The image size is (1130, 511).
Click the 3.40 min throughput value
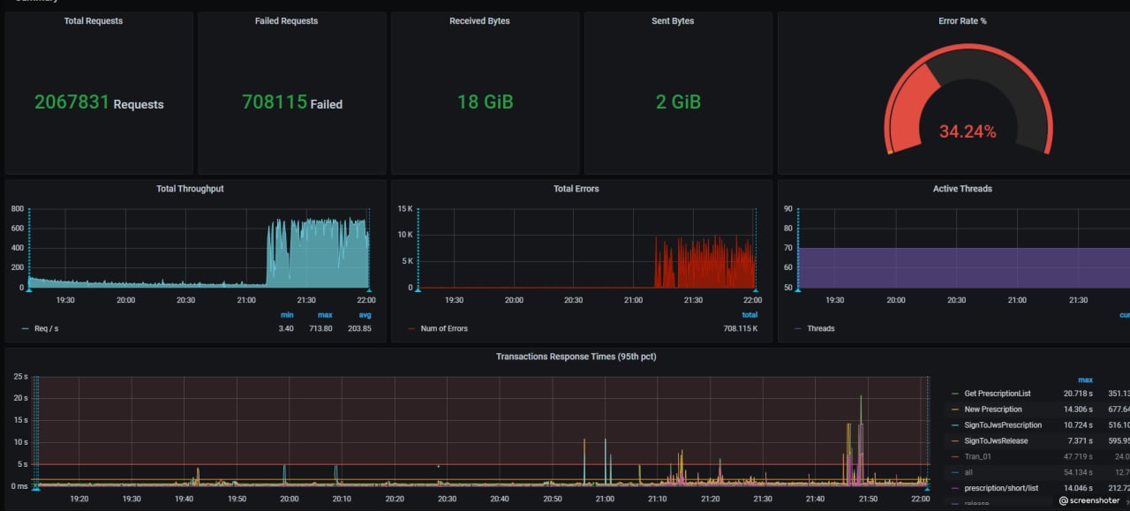tap(286, 328)
